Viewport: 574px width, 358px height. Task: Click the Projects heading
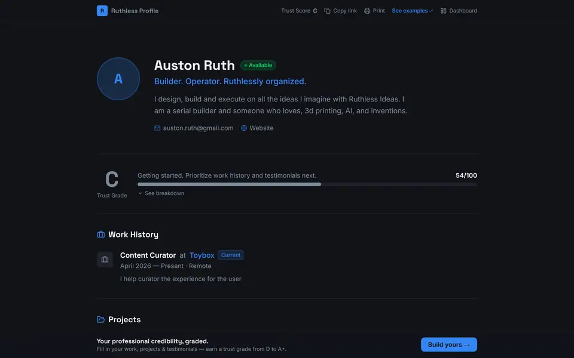tap(124, 320)
